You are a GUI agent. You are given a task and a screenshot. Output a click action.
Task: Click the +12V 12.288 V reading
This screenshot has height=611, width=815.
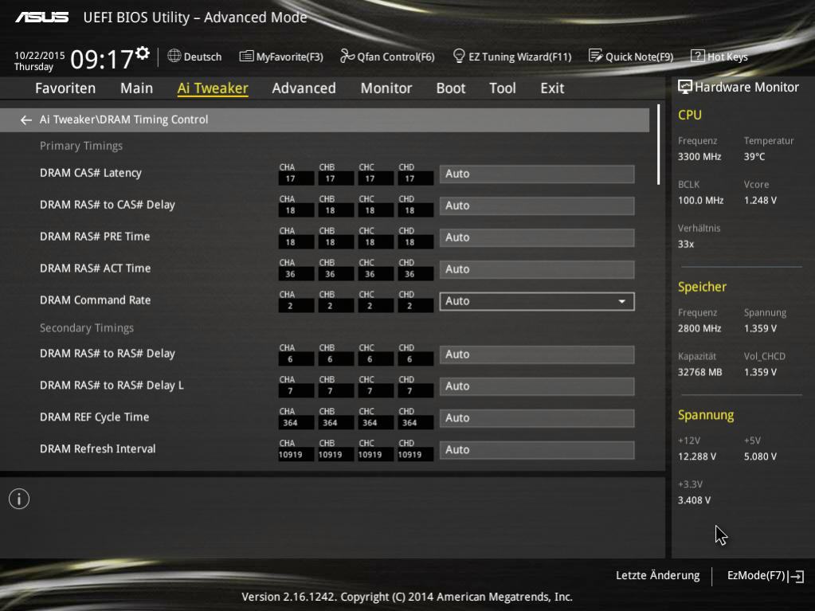point(696,456)
